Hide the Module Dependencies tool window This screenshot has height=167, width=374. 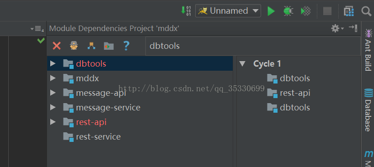353,28
